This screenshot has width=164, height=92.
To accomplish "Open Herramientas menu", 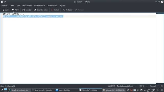I will tap(40, 6).
